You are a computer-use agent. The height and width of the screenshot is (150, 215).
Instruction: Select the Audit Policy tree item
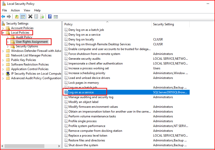pyautogui.click(x=24, y=37)
